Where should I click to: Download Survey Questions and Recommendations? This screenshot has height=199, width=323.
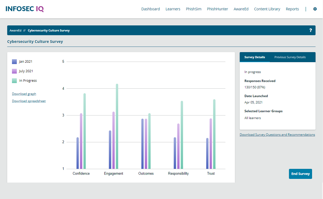pyautogui.click(x=277, y=135)
